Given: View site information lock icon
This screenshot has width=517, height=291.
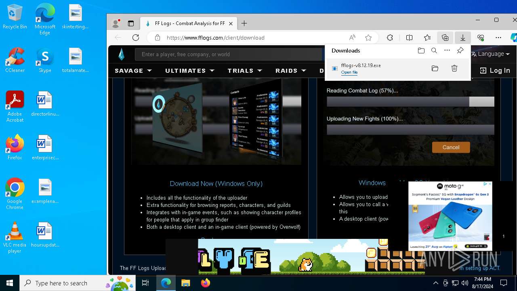Looking at the screenshot, I should click(x=158, y=38).
